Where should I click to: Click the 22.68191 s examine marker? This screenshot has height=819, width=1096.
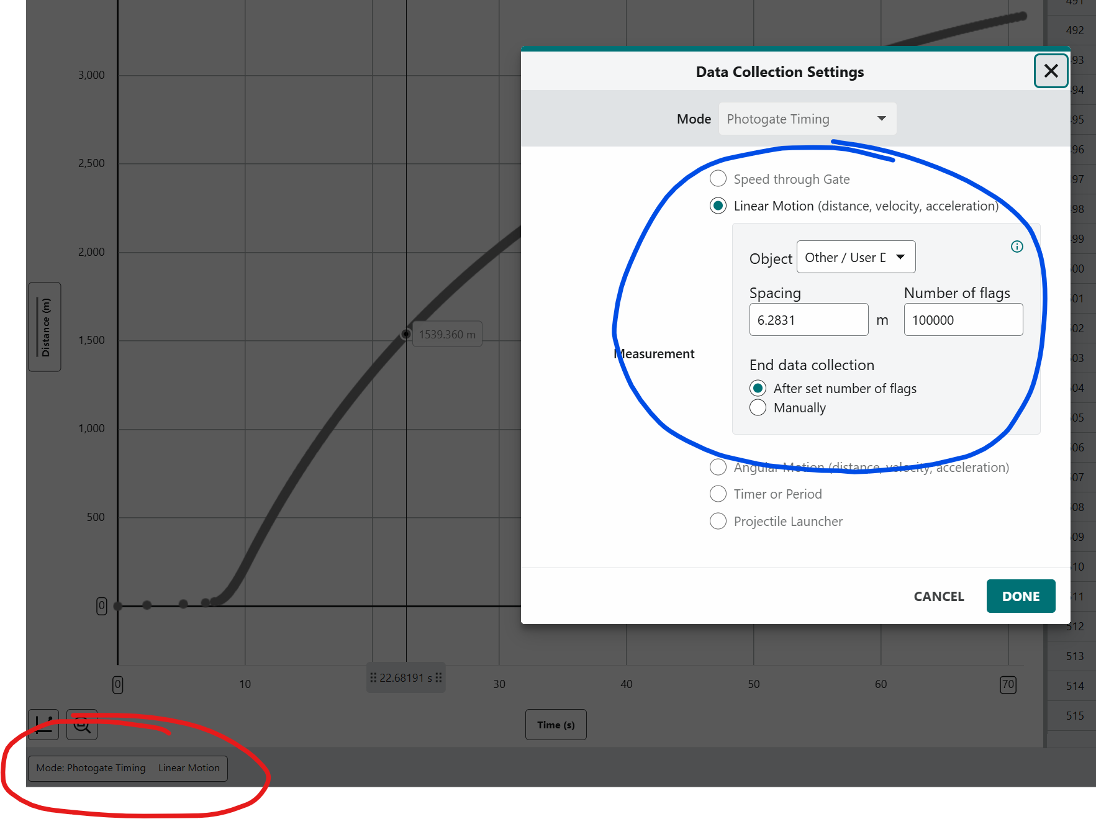pyautogui.click(x=405, y=677)
